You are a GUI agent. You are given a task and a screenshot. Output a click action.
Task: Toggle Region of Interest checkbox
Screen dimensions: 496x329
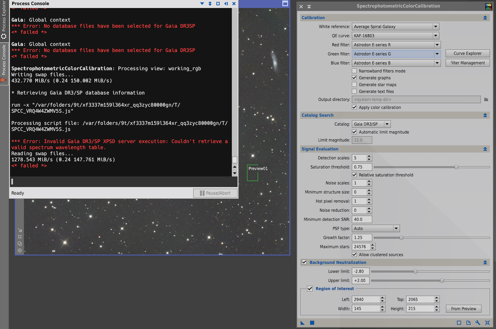coord(310,289)
